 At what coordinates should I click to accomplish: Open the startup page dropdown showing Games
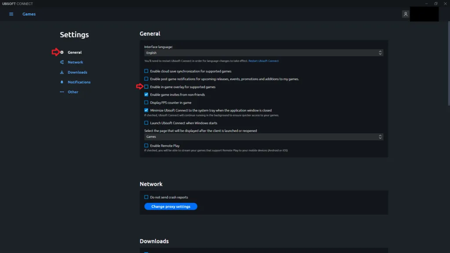tap(264, 137)
